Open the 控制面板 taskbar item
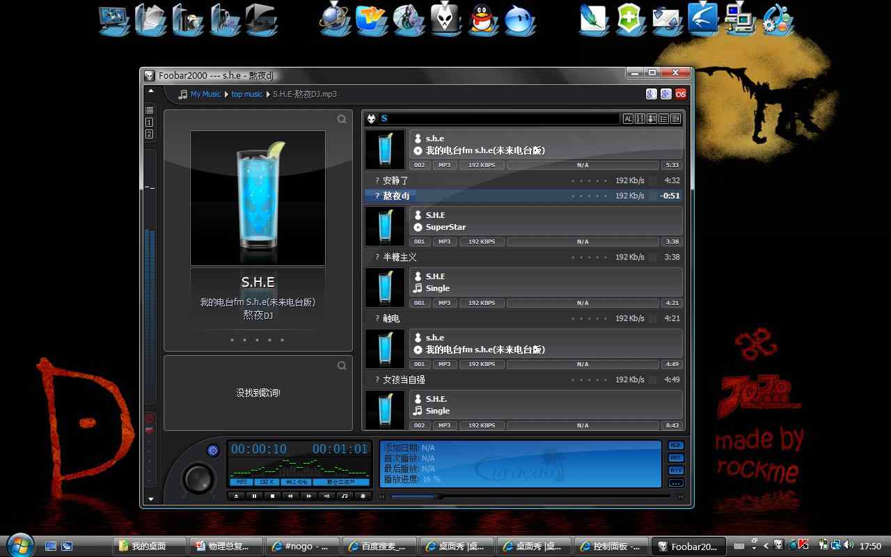The width and height of the screenshot is (891, 557). point(610,547)
